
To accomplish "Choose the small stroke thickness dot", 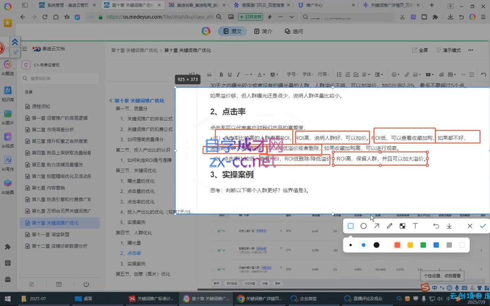I will coord(351,245).
